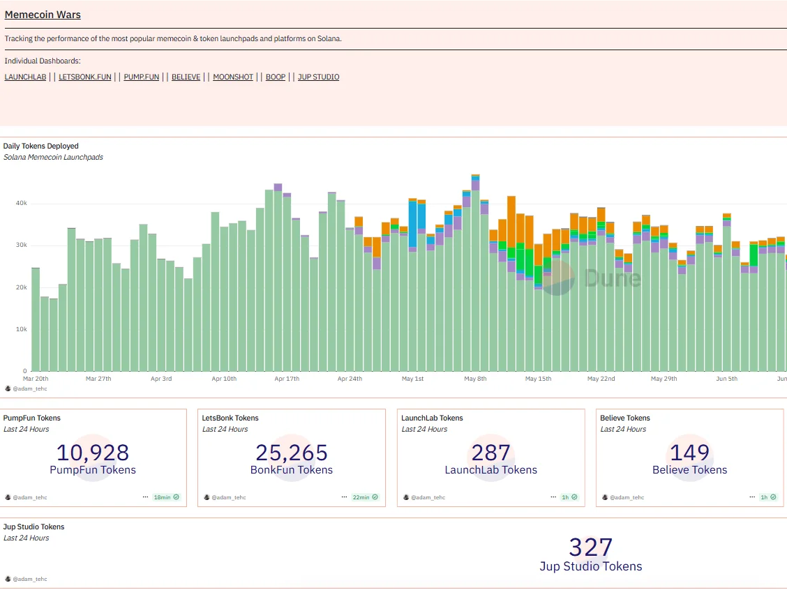
Task: Click the 18min refresh status badge
Action: point(166,497)
